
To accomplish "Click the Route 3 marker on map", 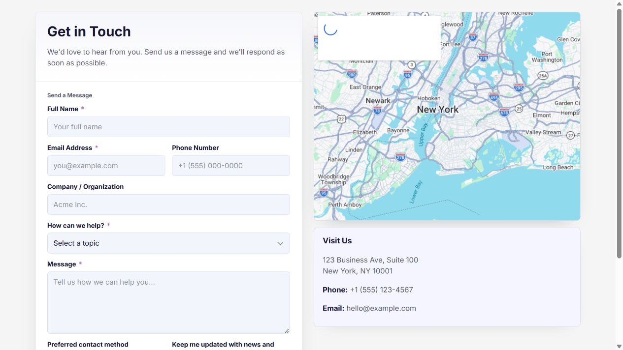I will (412, 65).
